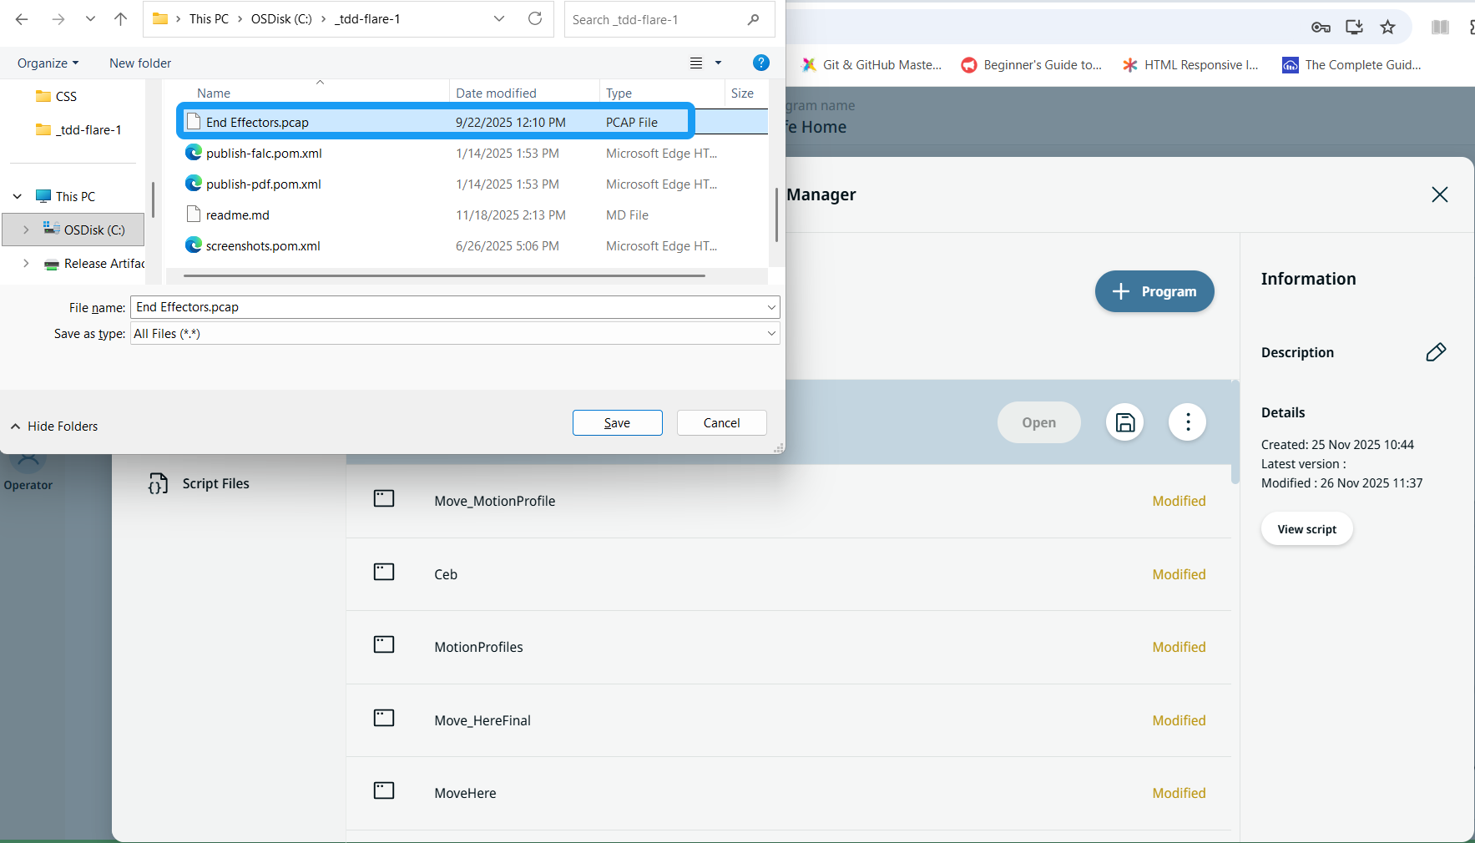Collapse folders with Hide Folders

point(54,427)
